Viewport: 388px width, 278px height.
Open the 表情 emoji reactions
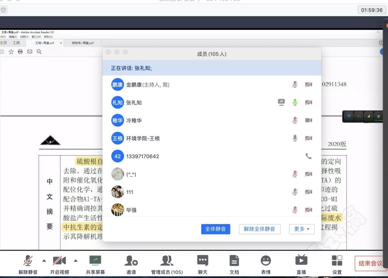pyautogui.click(x=266, y=261)
